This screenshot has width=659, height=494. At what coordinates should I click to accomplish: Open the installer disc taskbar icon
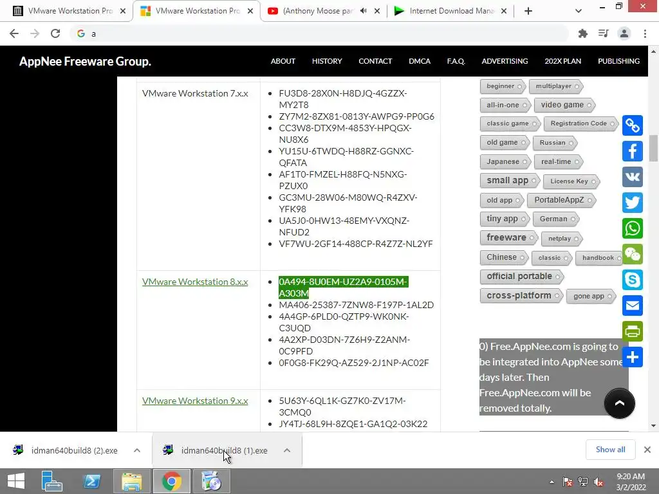click(211, 481)
